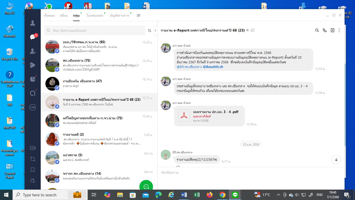Image resolution: width=355 pixels, height=200 pixels.
Task: Open chat category filter settings icon
Action: [x=139, y=15]
